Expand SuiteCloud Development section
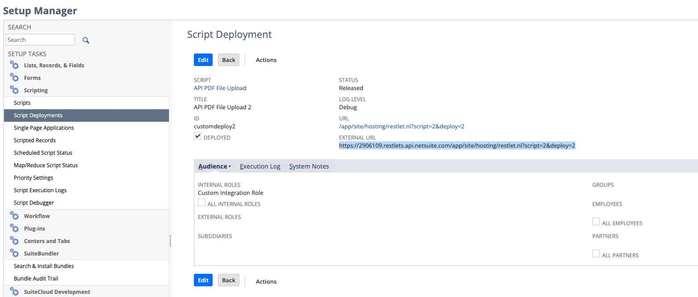698x297 pixels. pyautogui.click(x=57, y=292)
